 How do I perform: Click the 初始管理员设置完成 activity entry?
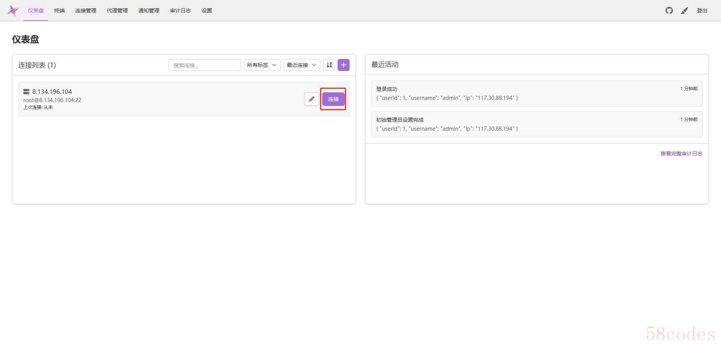pos(537,124)
